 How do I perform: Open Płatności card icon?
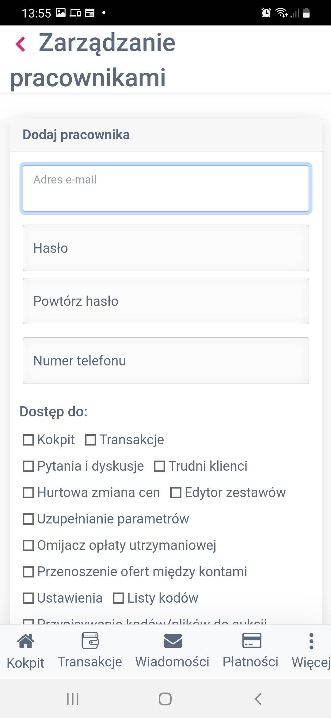(x=252, y=640)
